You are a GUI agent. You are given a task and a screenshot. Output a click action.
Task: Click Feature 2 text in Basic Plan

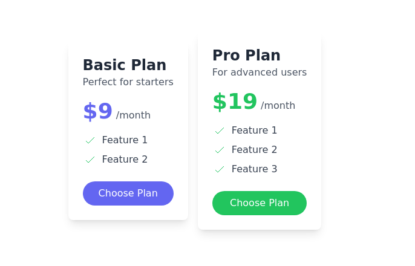(x=125, y=160)
